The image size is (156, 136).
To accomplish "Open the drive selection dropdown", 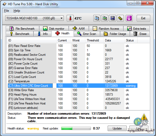I will pyautogui.click(x=34, y=18).
